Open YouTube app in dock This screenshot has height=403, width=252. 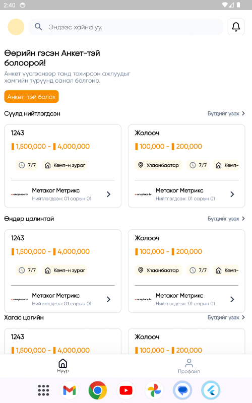(x=126, y=390)
